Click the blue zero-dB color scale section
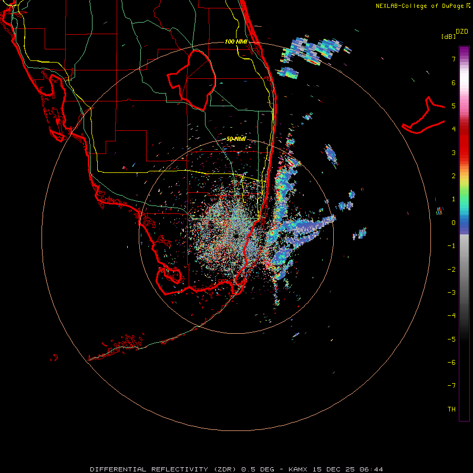The image size is (473, 473). pyautogui.click(x=464, y=223)
